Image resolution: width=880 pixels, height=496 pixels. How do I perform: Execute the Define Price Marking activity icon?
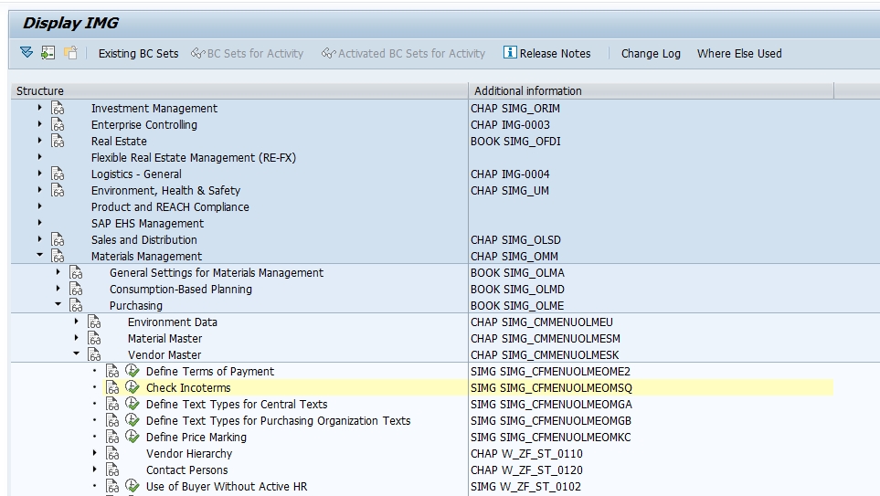(132, 437)
